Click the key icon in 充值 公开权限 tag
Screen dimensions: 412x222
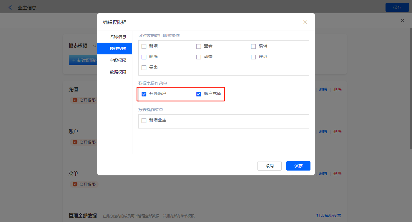tap(75, 100)
